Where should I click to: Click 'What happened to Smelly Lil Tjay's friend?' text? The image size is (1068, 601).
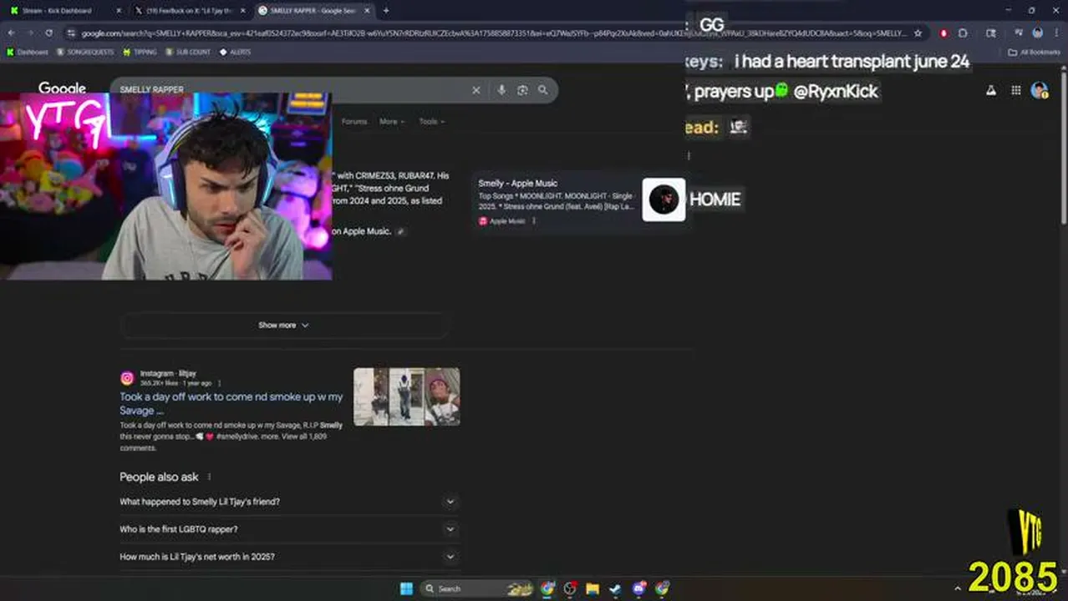(x=200, y=502)
